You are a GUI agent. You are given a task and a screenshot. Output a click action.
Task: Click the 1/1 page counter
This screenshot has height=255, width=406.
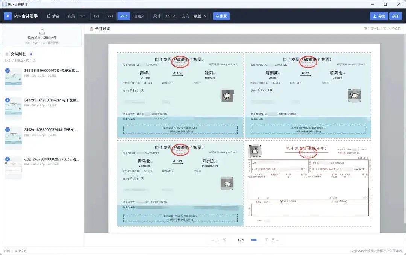tap(241, 240)
